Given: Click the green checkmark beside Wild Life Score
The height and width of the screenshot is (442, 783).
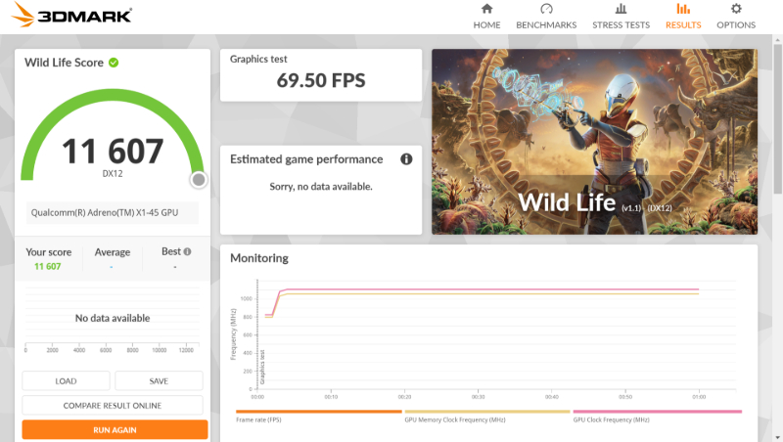Looking at the screenshot, I should pos(114,63).
